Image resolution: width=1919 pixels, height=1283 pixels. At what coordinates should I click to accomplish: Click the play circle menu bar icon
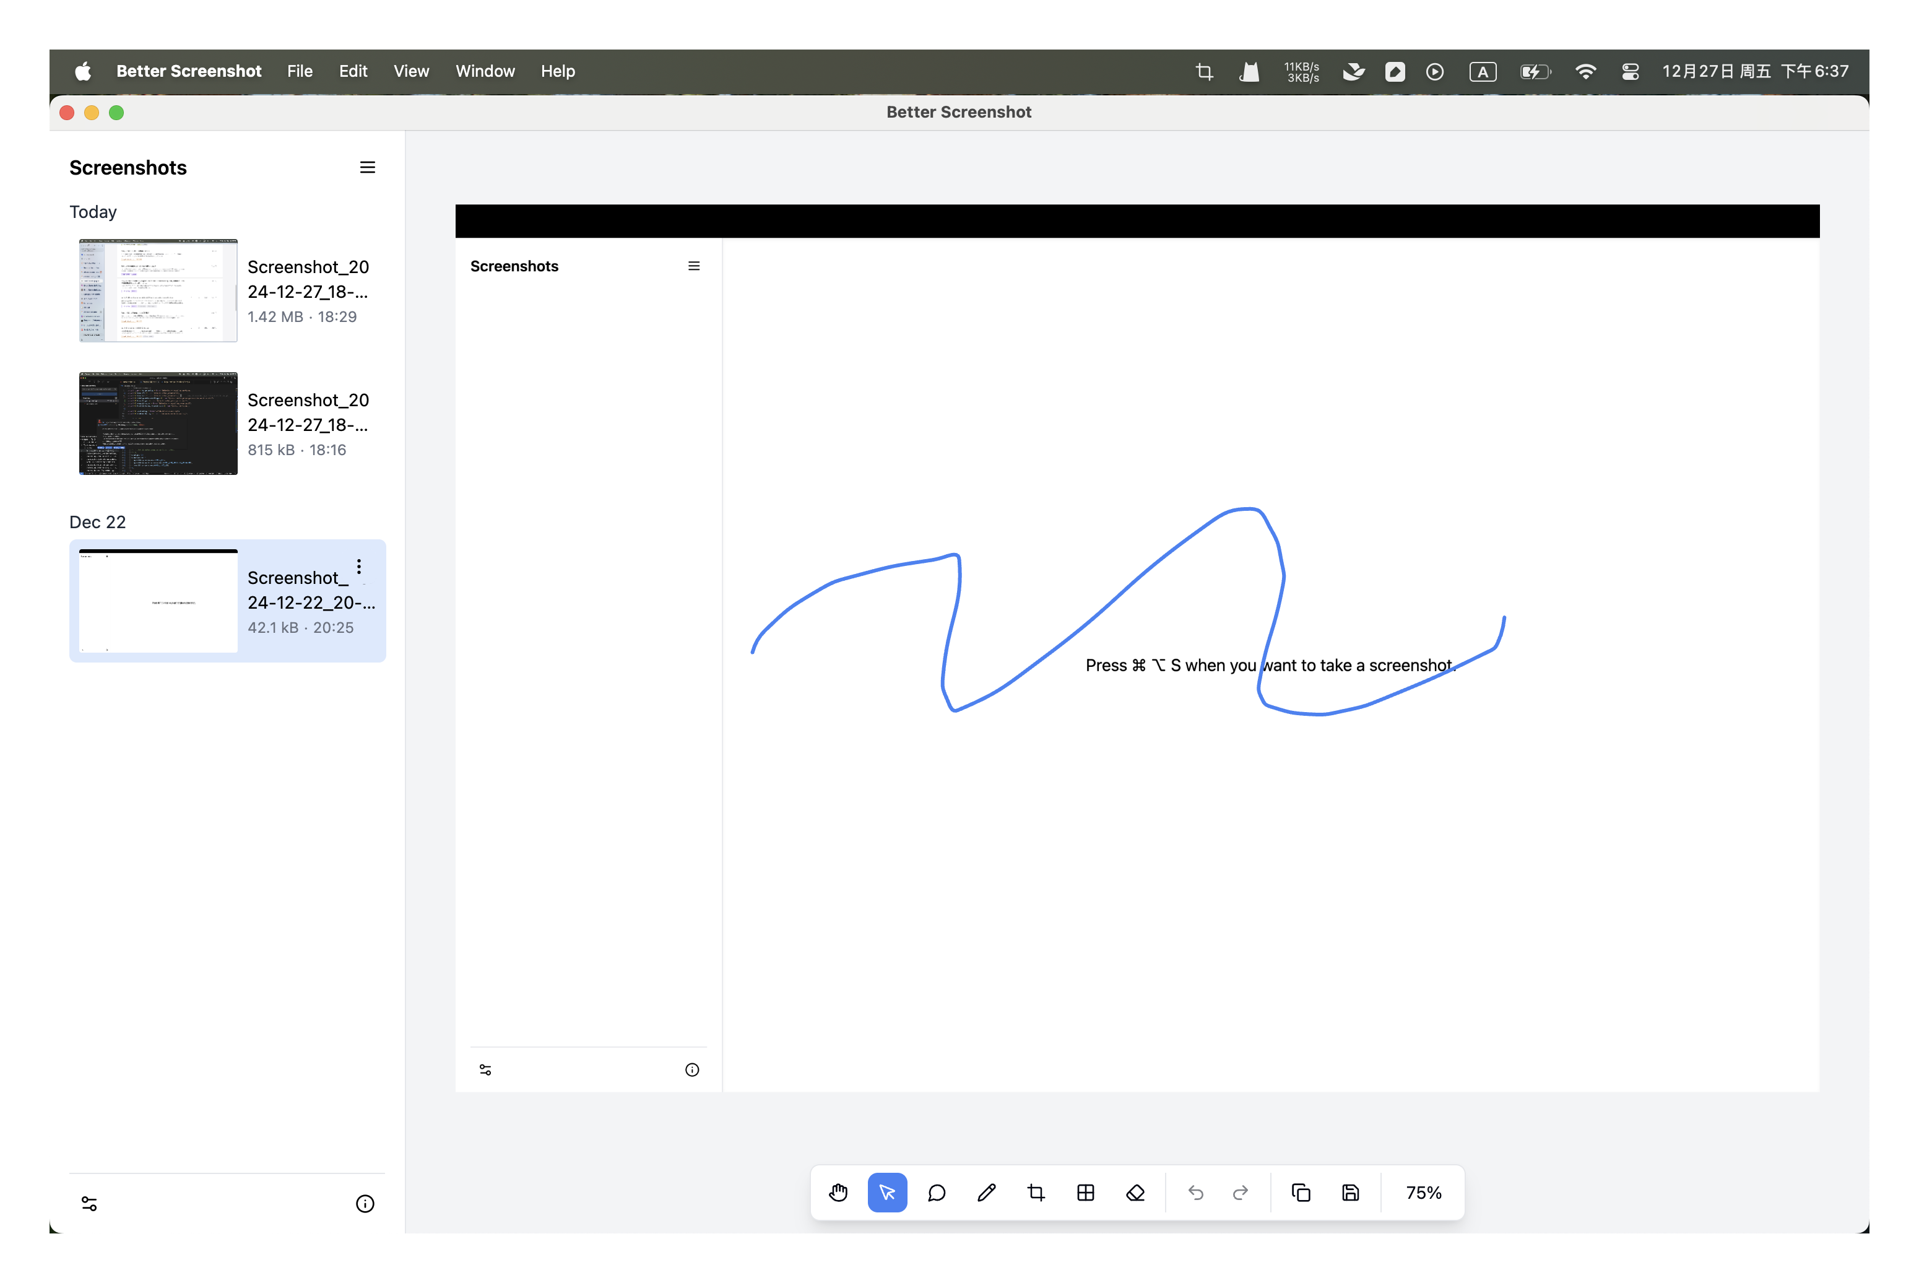(1435, 71)
